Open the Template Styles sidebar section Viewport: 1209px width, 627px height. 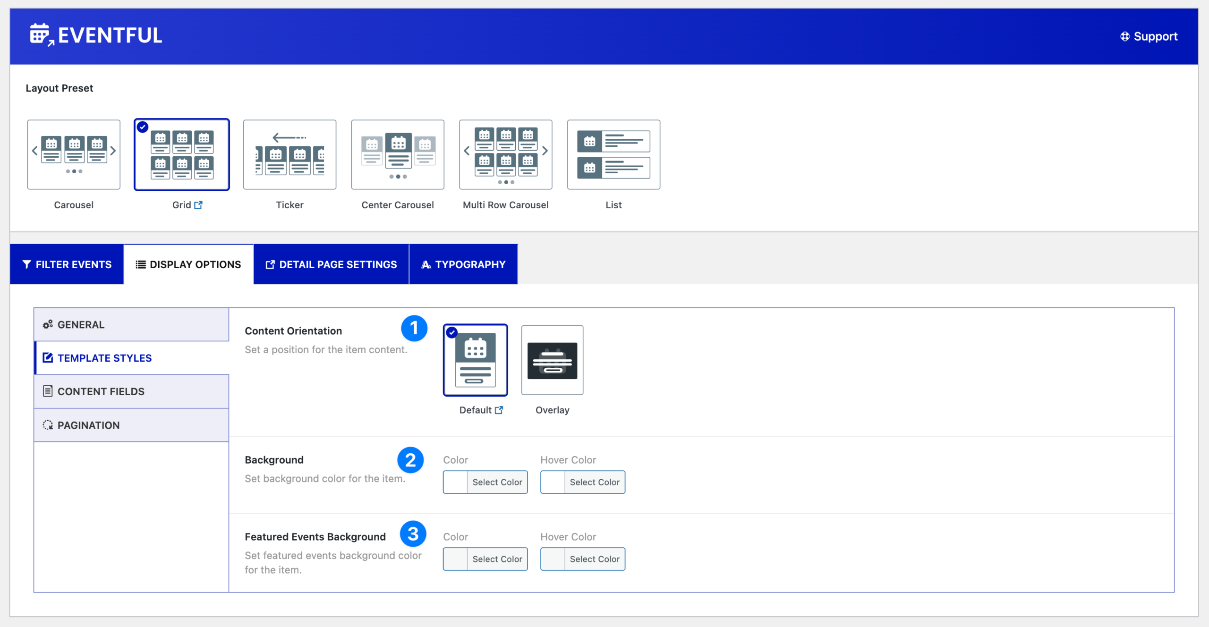tap(131, 358)
